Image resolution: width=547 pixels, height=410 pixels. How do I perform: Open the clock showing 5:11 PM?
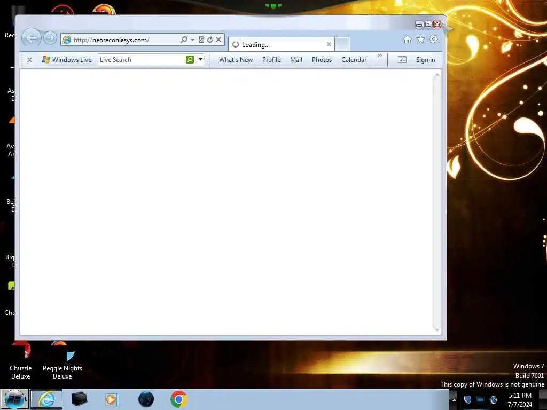point(520,400)
